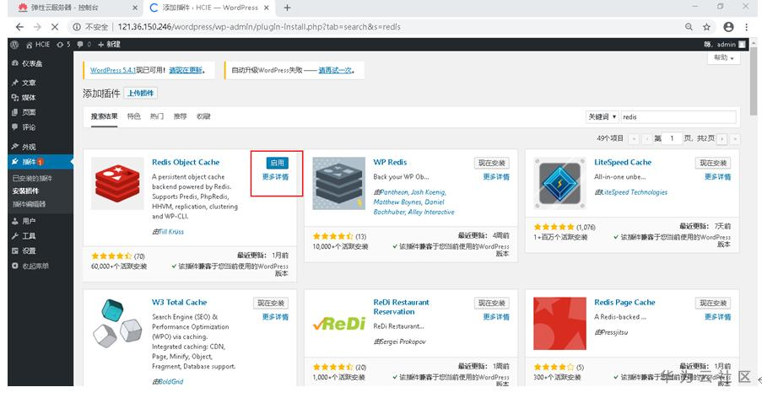Go to next results page arrow
Viewport: 762px width, 398px height.
(x=722, y=139)
